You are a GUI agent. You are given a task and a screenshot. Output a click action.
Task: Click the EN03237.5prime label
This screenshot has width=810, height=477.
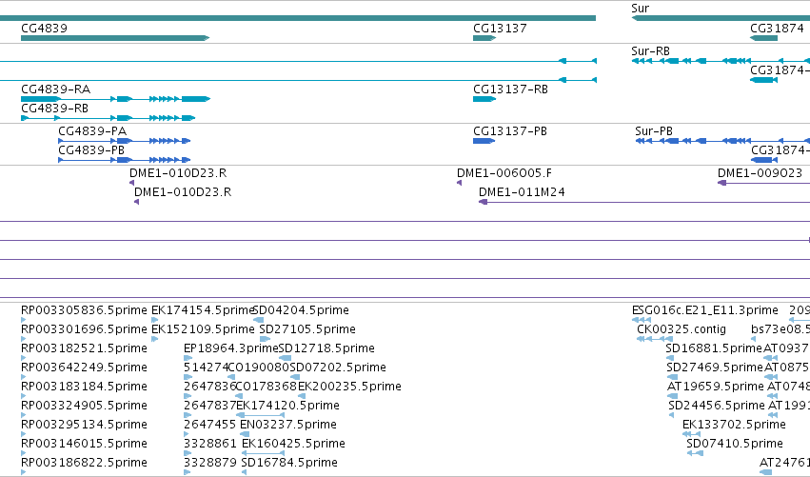click(x=288, y=425)
